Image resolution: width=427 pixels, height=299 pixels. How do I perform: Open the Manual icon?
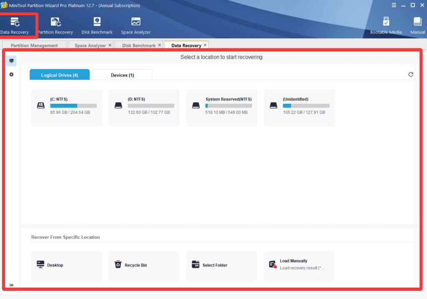[417, 26]
